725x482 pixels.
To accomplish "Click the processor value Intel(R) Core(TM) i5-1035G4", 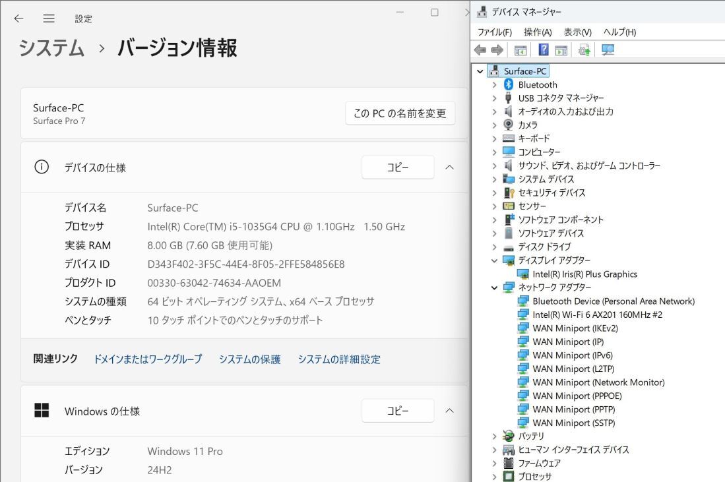I will coord(276,227).
